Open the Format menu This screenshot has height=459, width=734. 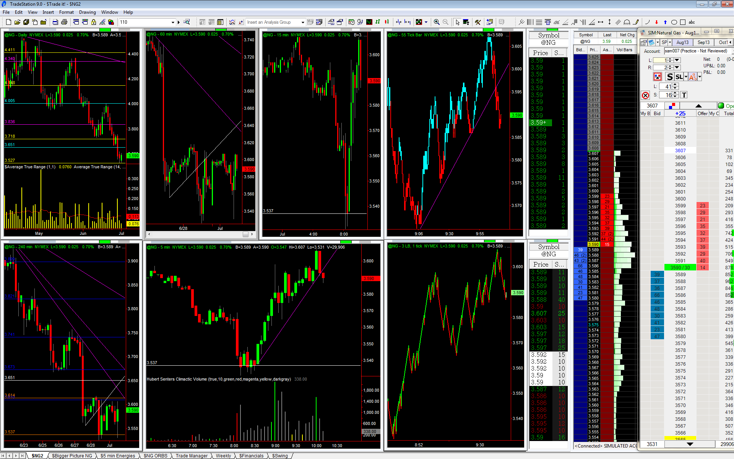67,12
